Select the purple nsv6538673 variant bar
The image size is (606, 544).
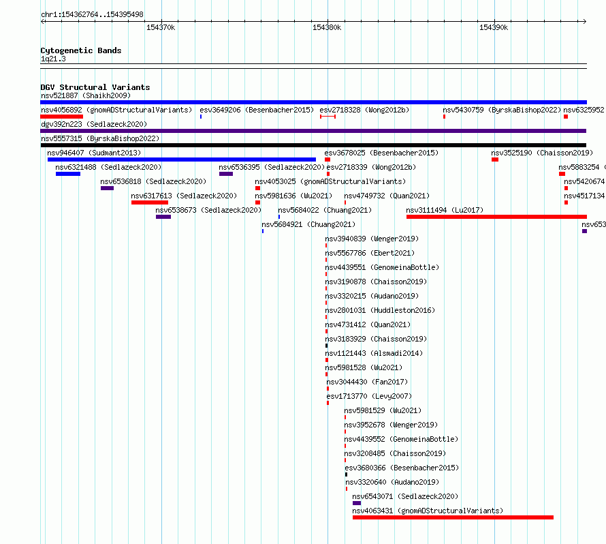point(163,217)
